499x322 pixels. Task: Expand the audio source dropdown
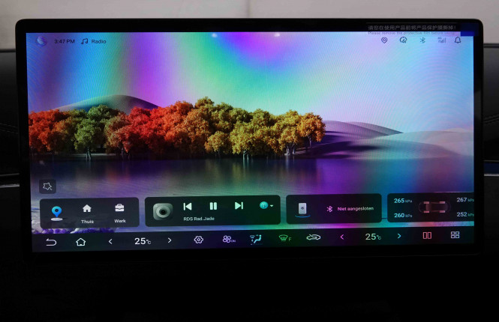point(266,205)
